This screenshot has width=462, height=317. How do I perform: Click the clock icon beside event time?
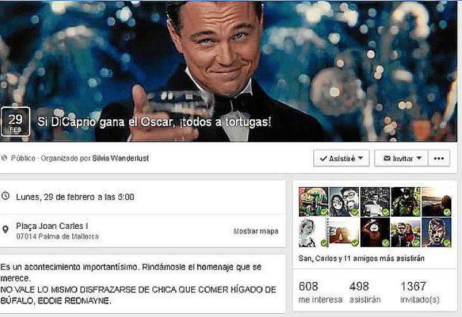[x=5, y=196]
